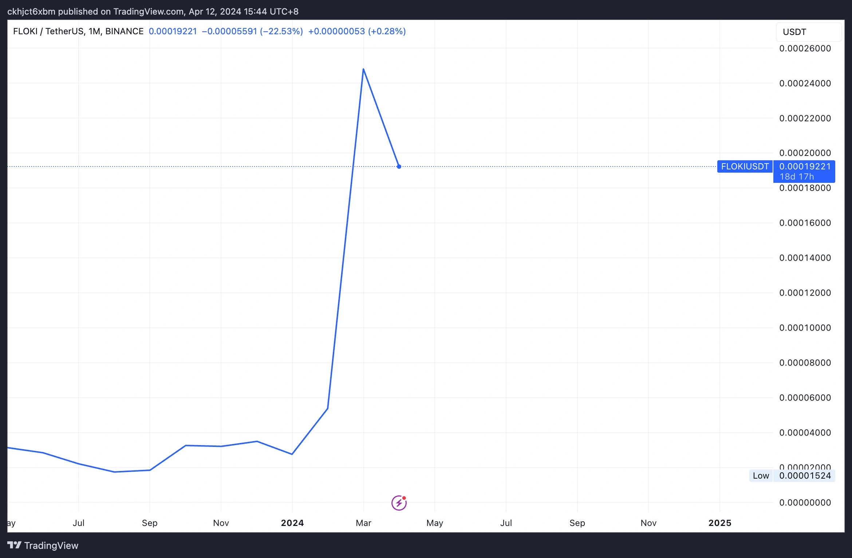Click the change value +0.00000053 (+0.28%)

click(357, 31)
